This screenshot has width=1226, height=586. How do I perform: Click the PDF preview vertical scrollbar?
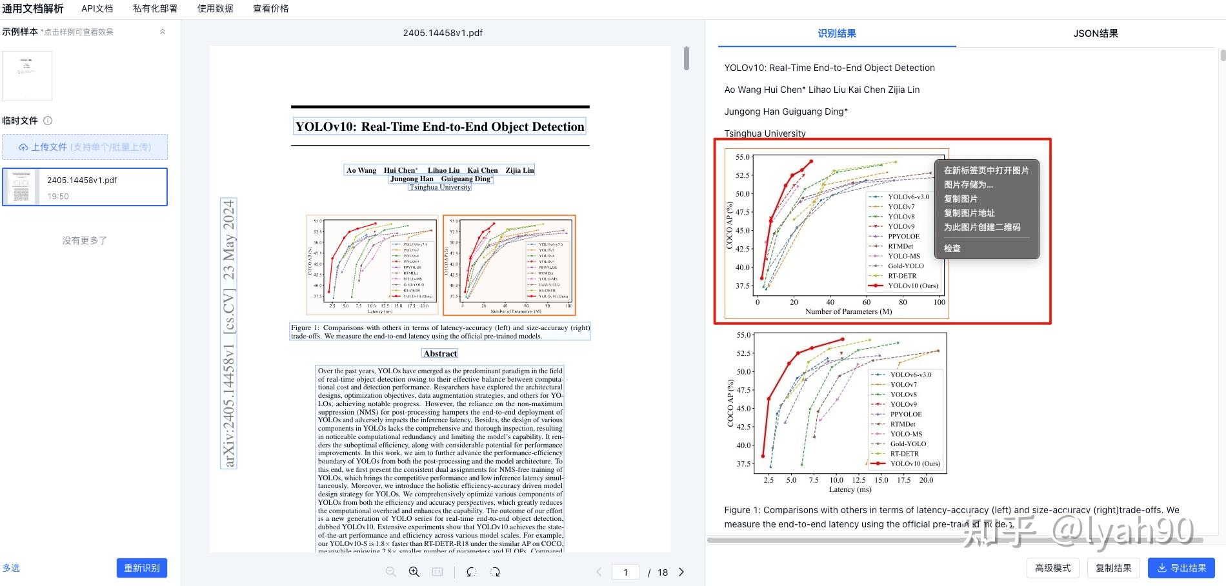pyautogui.click(x=687, y=58)
